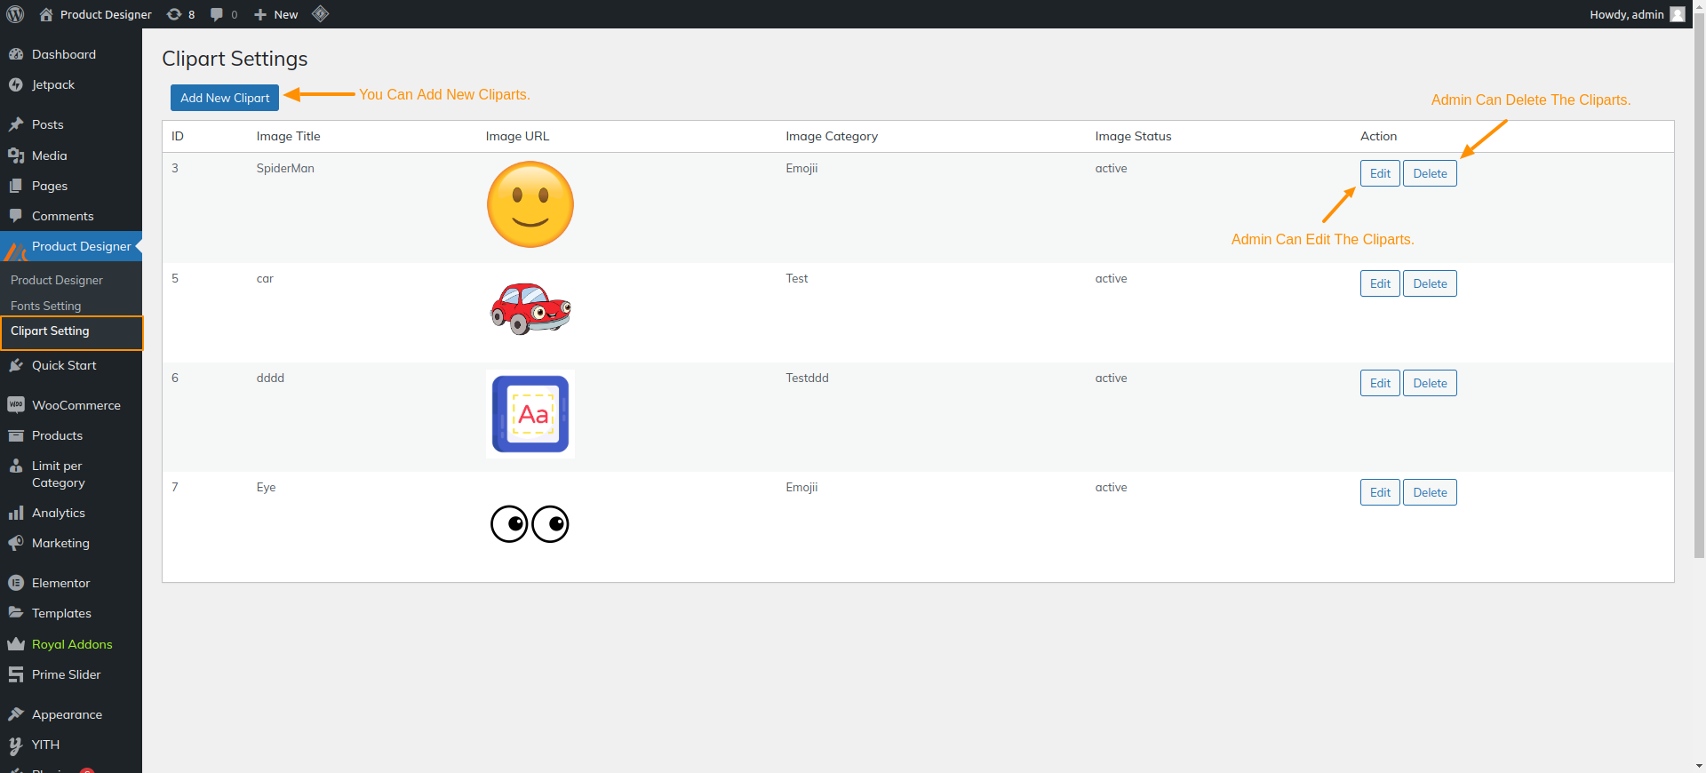This screenshot has width=1706, height=773.
Task: Delete the dddd clipart
Action: (1430, 383)
